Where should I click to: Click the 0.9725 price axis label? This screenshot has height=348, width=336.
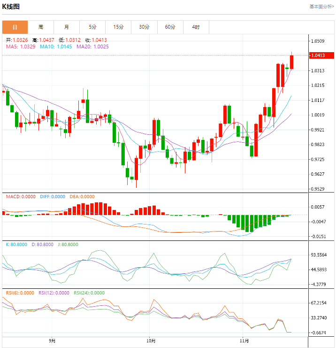(x=318, y=159)
